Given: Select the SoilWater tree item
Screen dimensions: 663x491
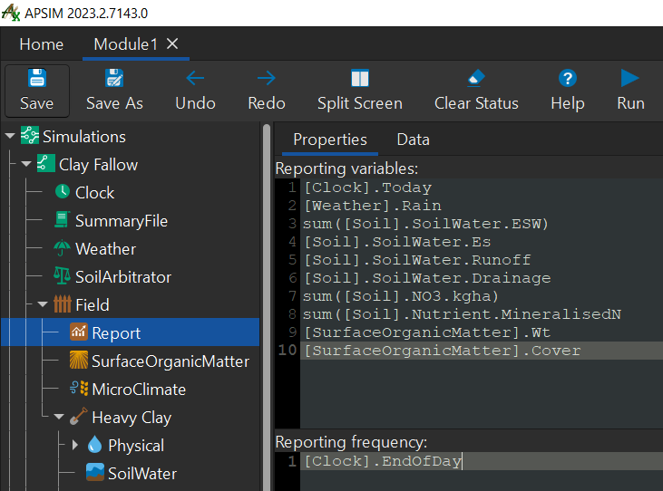Looking at the screenshot, I should pyautogui.click(x=142, y=474).
